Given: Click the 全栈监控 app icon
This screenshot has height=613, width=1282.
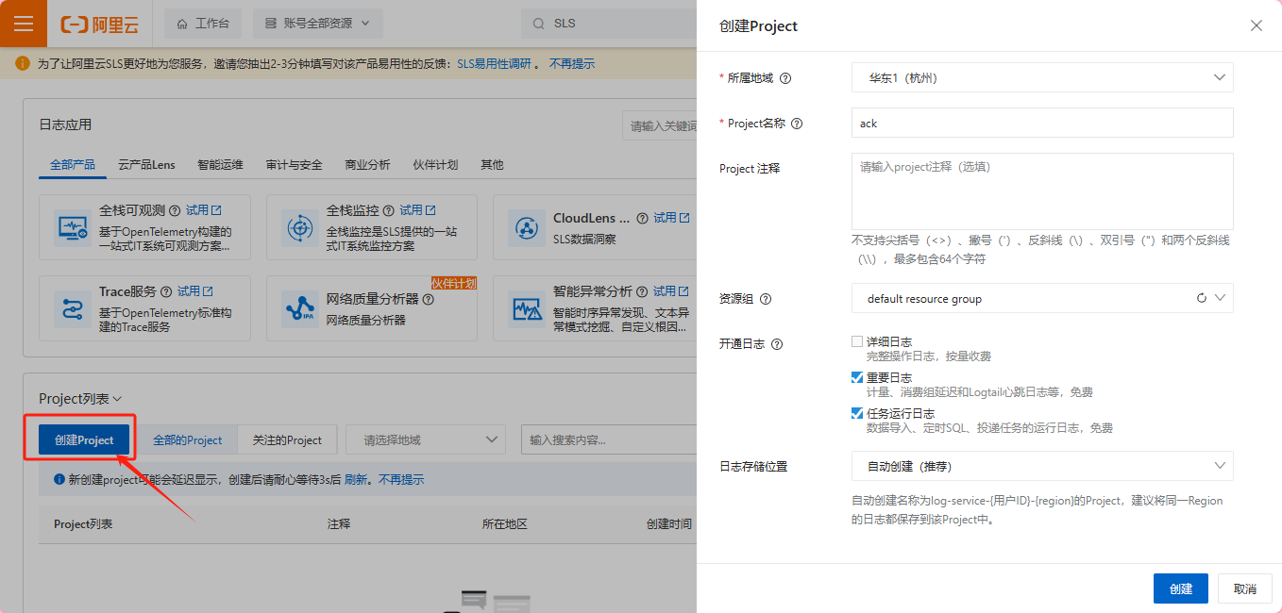Looking at the screenshot, I should point(300,227).
